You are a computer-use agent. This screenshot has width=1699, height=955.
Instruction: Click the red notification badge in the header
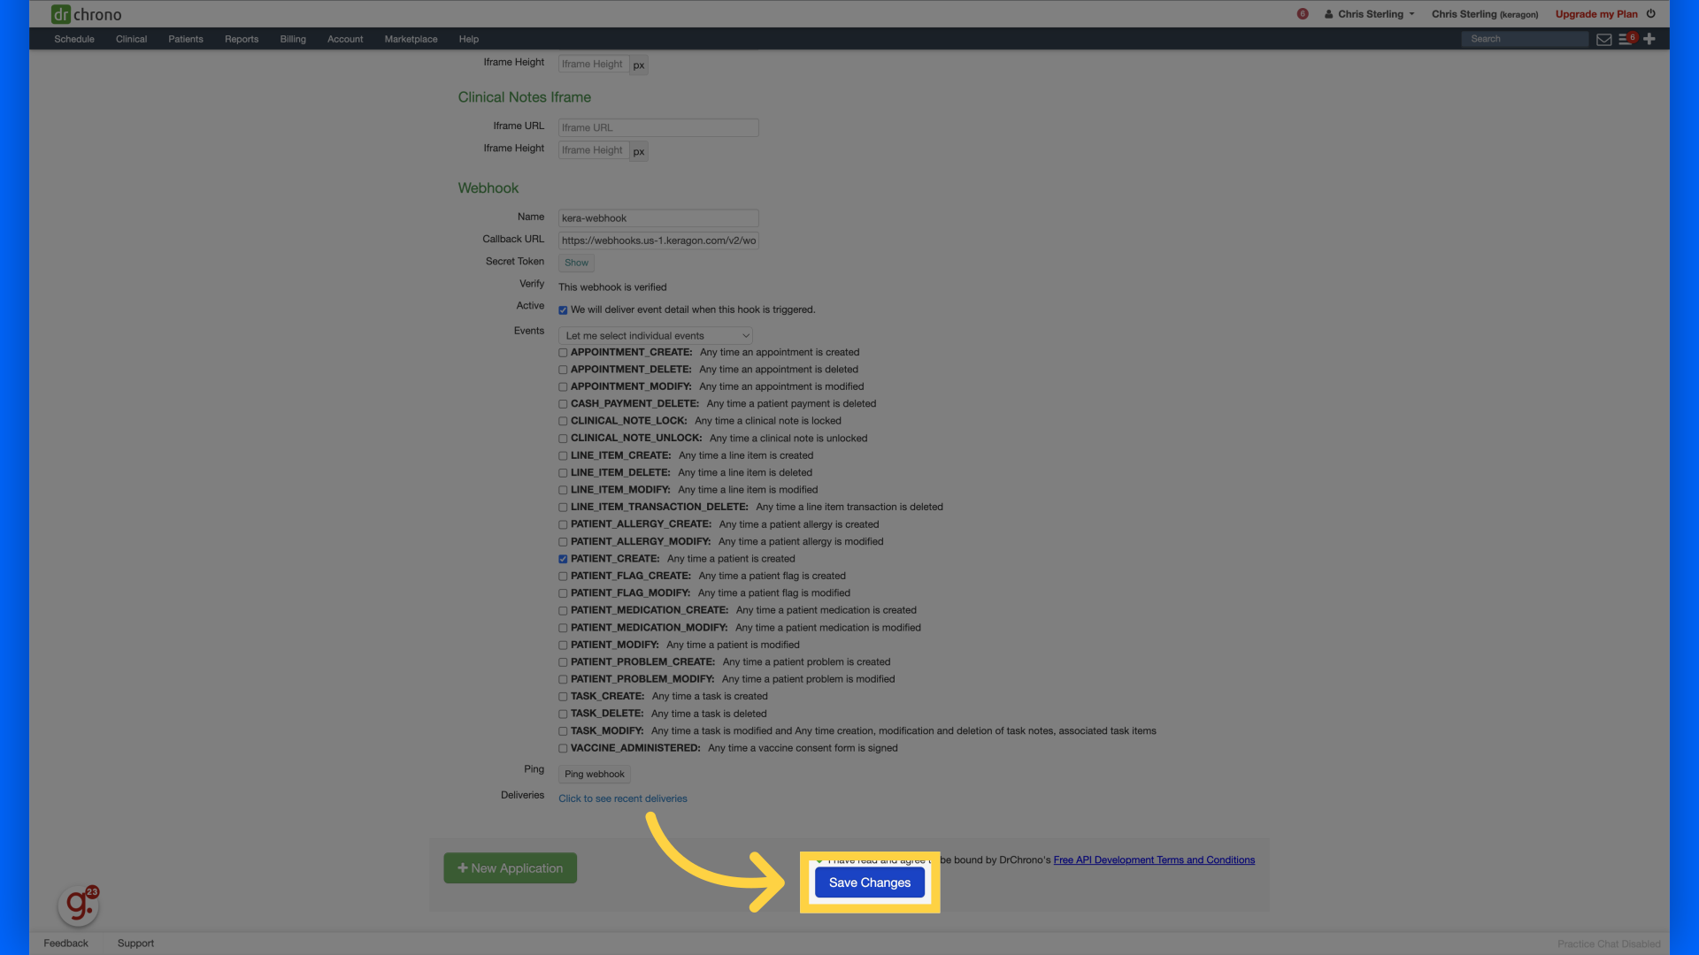(x=1302, y=14)
